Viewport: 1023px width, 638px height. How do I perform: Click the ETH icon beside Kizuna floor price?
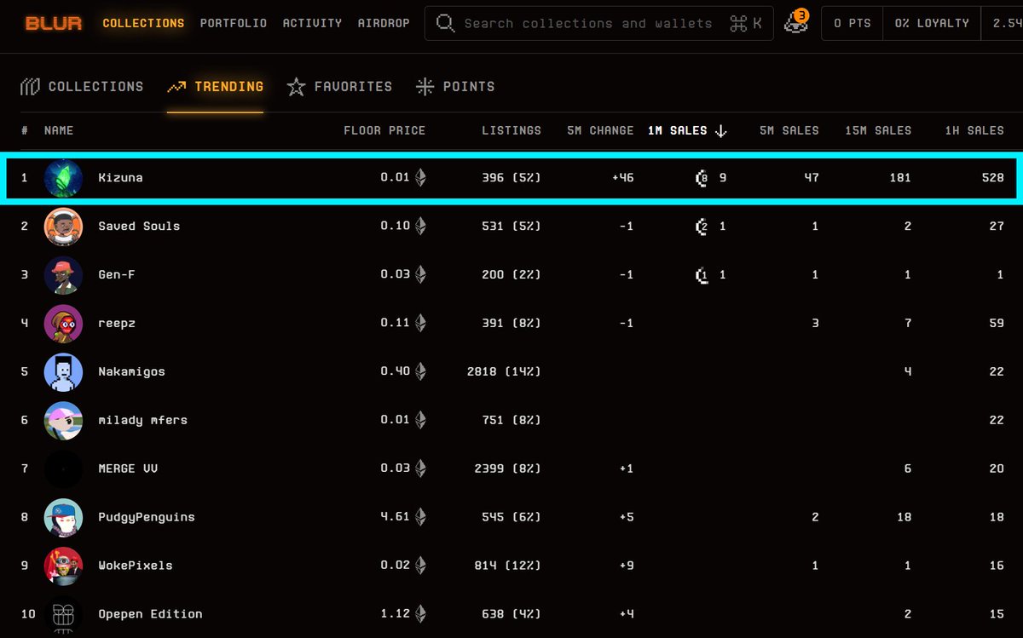pyautogui.click(x=419, y=178)
